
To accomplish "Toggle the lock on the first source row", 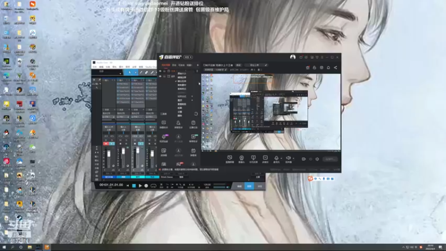I will click(164, 71).
